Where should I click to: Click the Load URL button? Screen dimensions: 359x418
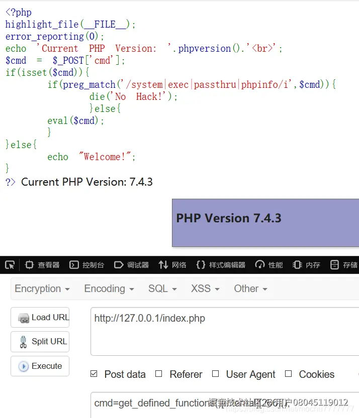pyautogui.click(x=40, y=318)
